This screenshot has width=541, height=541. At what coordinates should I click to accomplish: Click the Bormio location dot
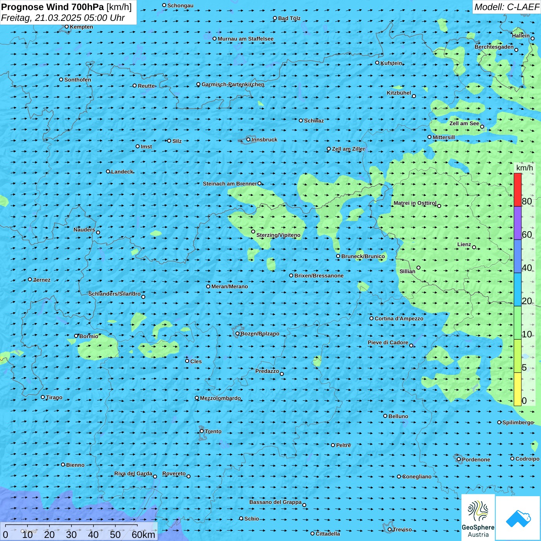click(x=76, y=336)
